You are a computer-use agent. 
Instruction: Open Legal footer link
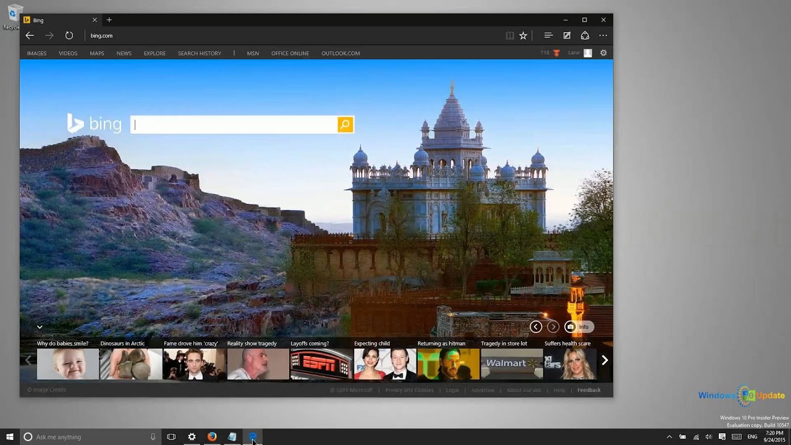click(452, 390)
